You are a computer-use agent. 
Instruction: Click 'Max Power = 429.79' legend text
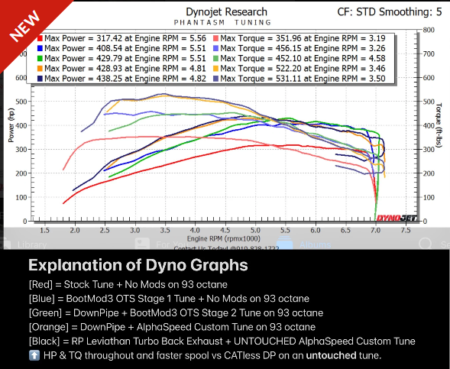83,59
